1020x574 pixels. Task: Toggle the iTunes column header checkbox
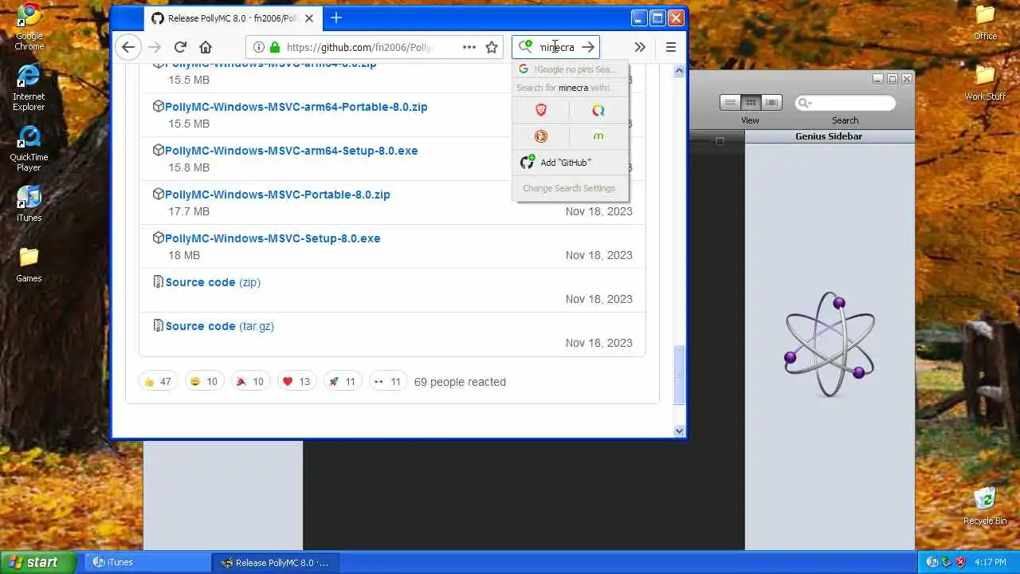(720, 141)
